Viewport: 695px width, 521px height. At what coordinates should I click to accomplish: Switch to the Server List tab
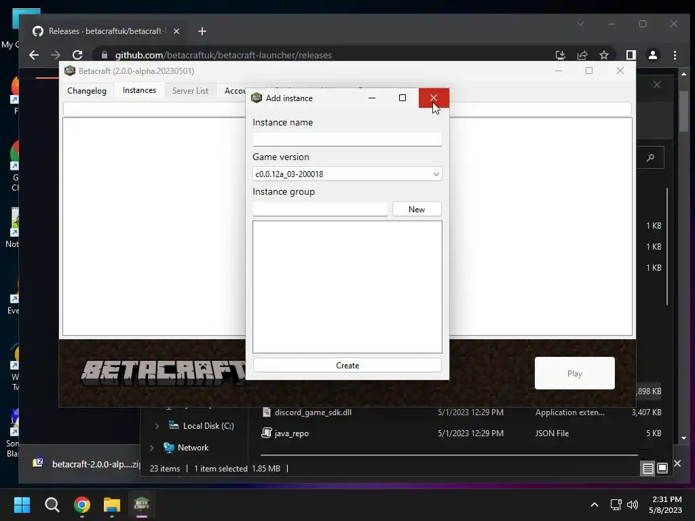[x=190, y=91]
